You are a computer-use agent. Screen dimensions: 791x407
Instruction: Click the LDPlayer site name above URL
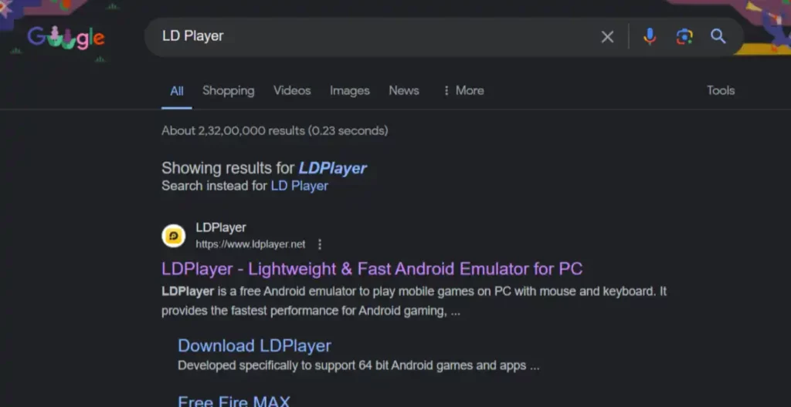[x=221, y=227]
